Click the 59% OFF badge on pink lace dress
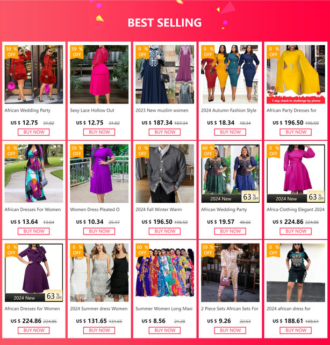The height and width of the screenshot is (345, 330). coord(77,52)
